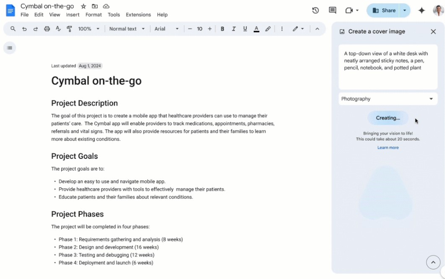Open the Photography style dropdown
This screenshot has height=279, width=445.
[x=388, y=99]
